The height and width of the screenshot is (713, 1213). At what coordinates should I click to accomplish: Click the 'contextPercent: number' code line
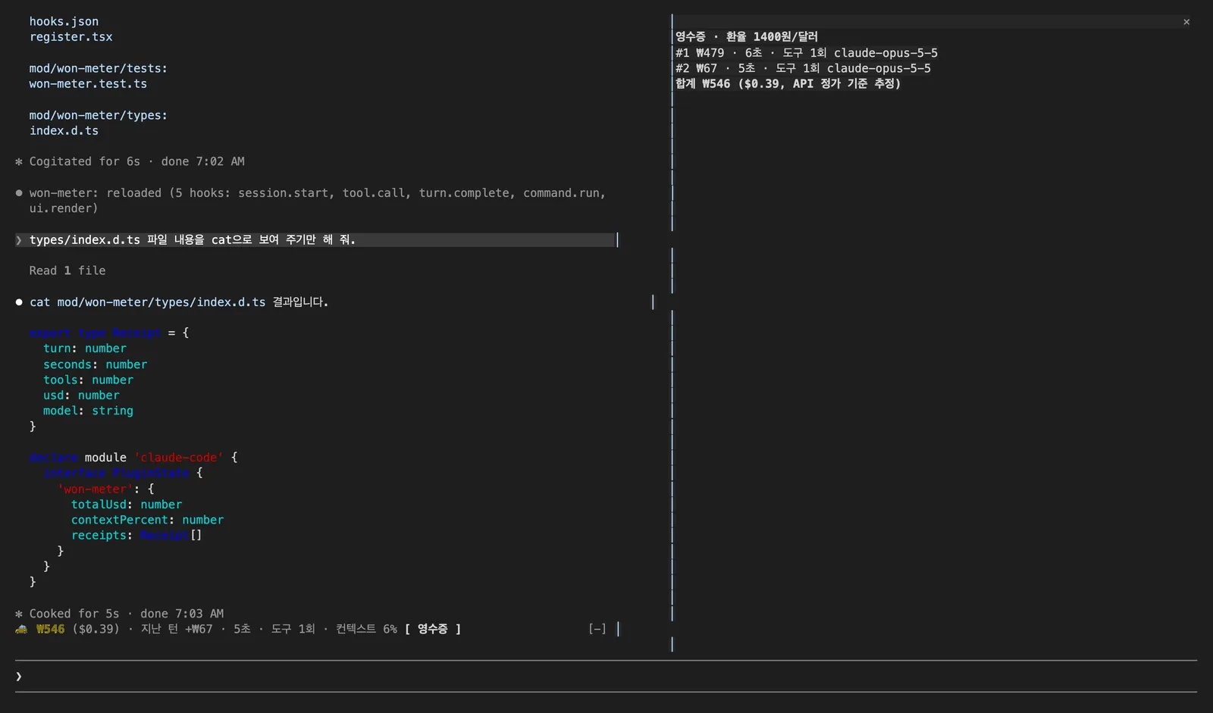pyautogui.click(x=147, y=520)
